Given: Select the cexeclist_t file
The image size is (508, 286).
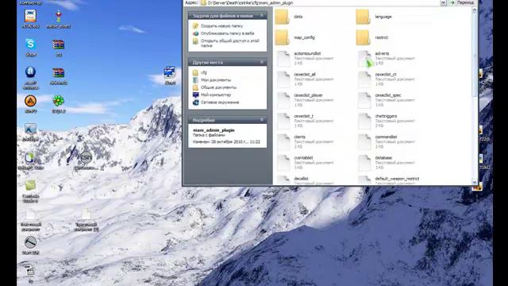Looking at the screenshot, I should (x=305, y=121).
